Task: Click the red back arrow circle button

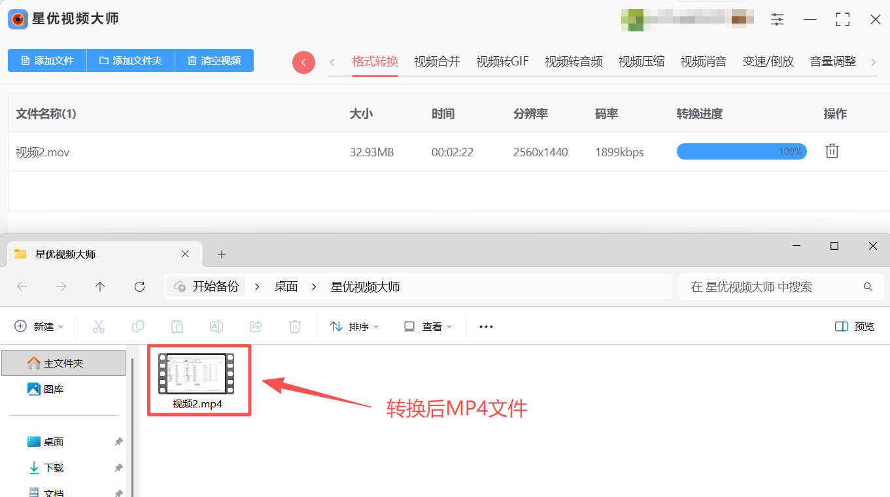Action: click(x=303, y=62)
